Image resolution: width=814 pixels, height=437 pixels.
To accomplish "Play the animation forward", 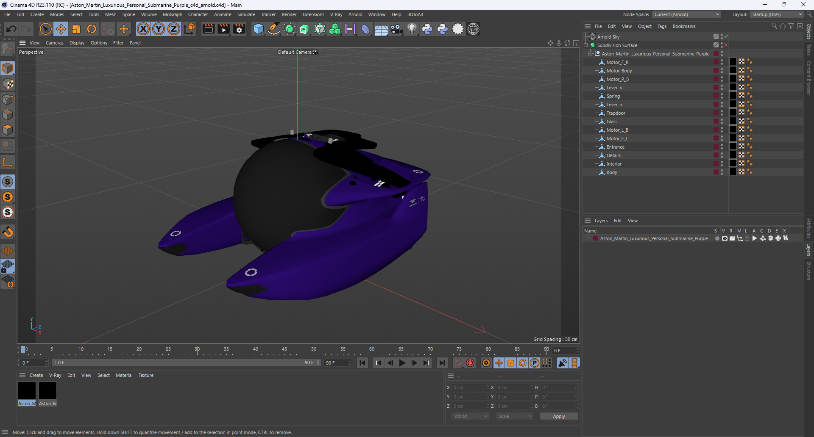I will pos(402,363).
